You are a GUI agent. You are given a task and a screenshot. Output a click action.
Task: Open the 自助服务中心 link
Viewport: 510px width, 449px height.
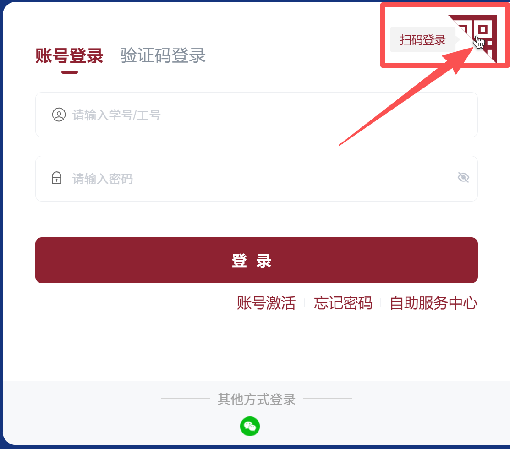433,303
